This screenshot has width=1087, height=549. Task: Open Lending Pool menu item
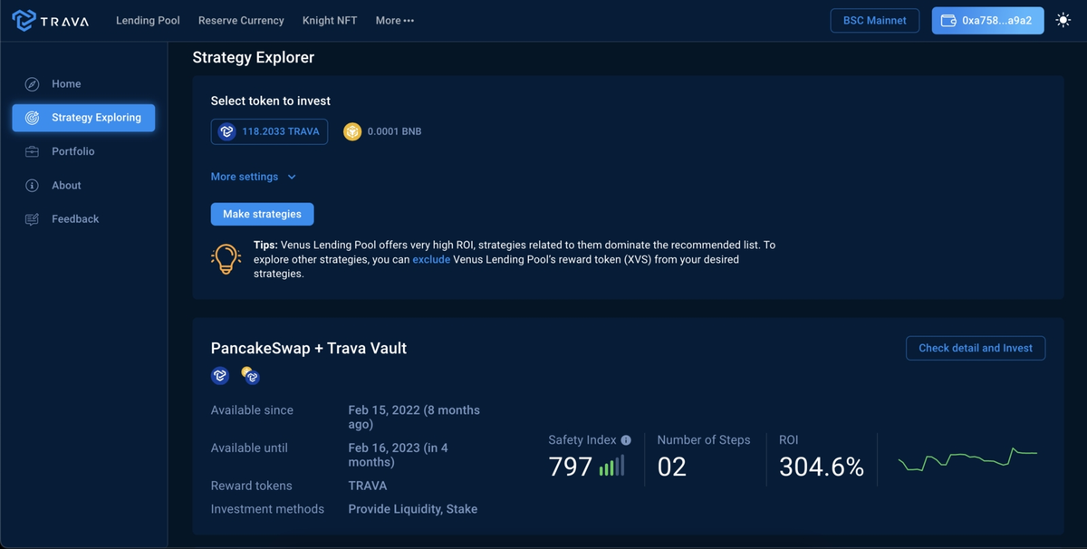148,21
